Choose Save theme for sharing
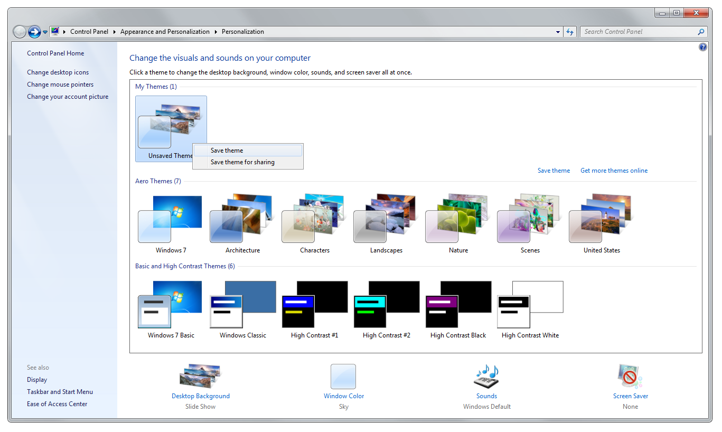This screenshot has width=722, height=432. pyautogui.click(x=248, y=162)
